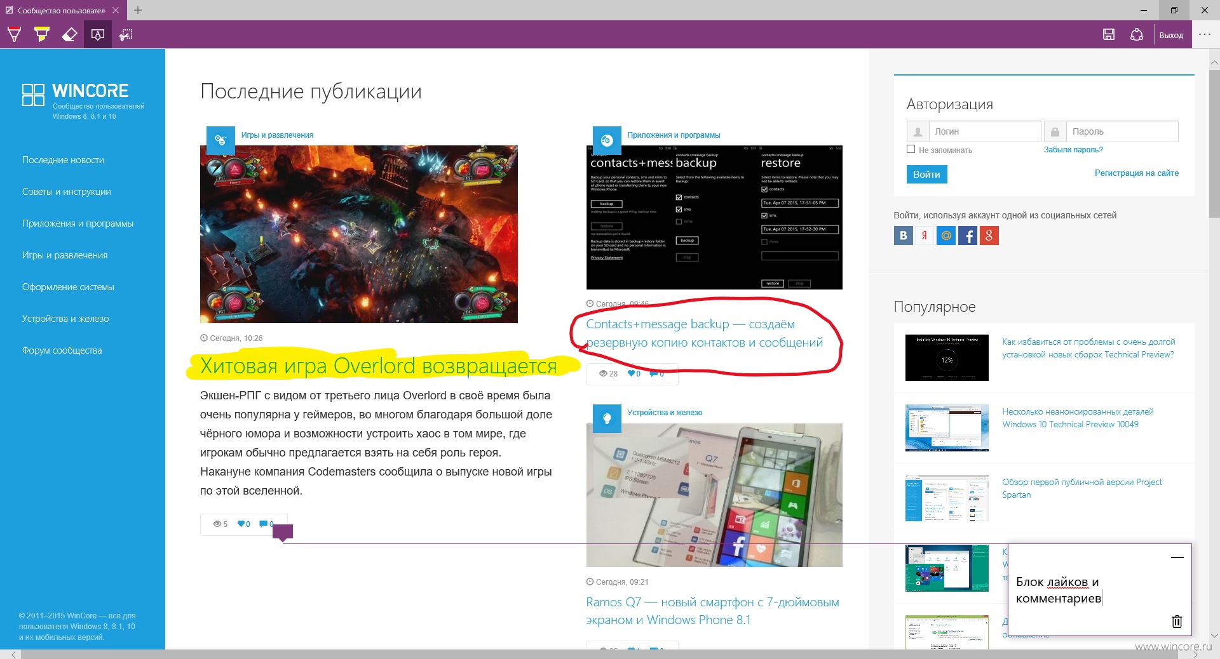The width and height of the screenshot is (1220, 659).
Task: Open a new browser tab
Action: point(138,10)
